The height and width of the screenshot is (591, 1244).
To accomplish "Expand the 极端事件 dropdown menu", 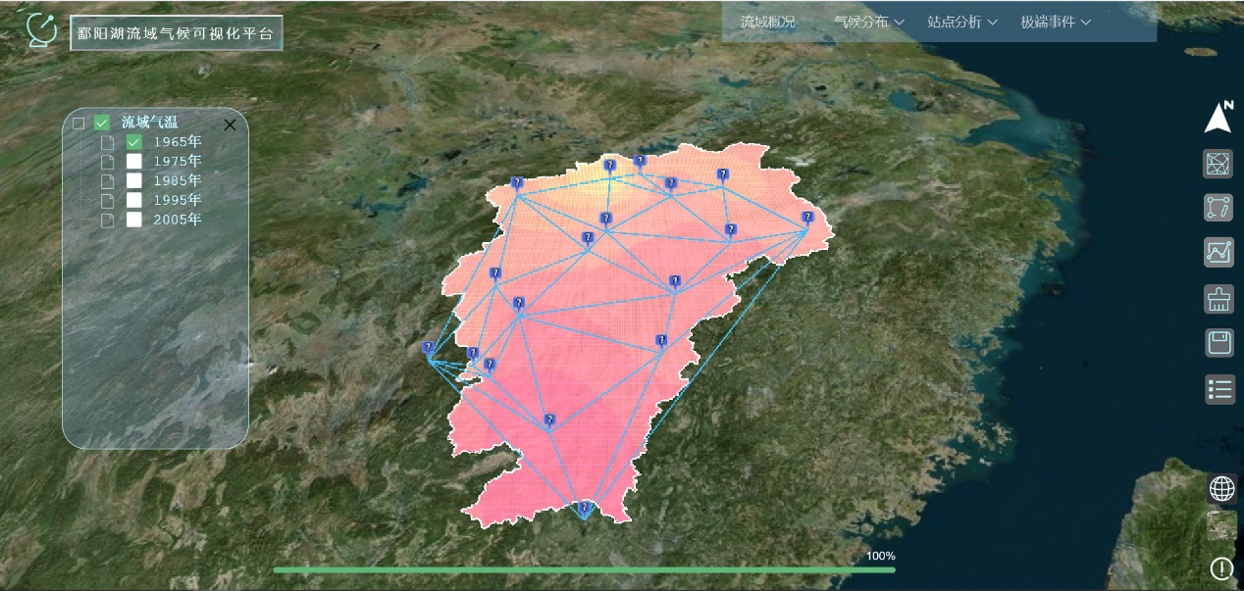I will [x=1055, y=23].
